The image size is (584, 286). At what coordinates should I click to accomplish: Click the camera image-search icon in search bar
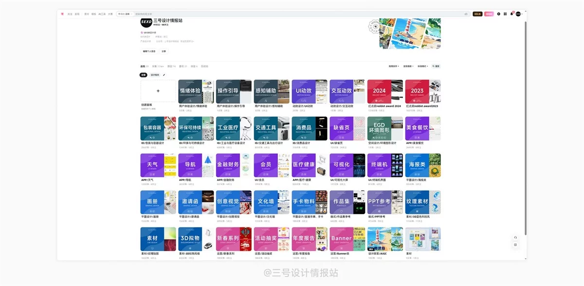pos(466,14)
